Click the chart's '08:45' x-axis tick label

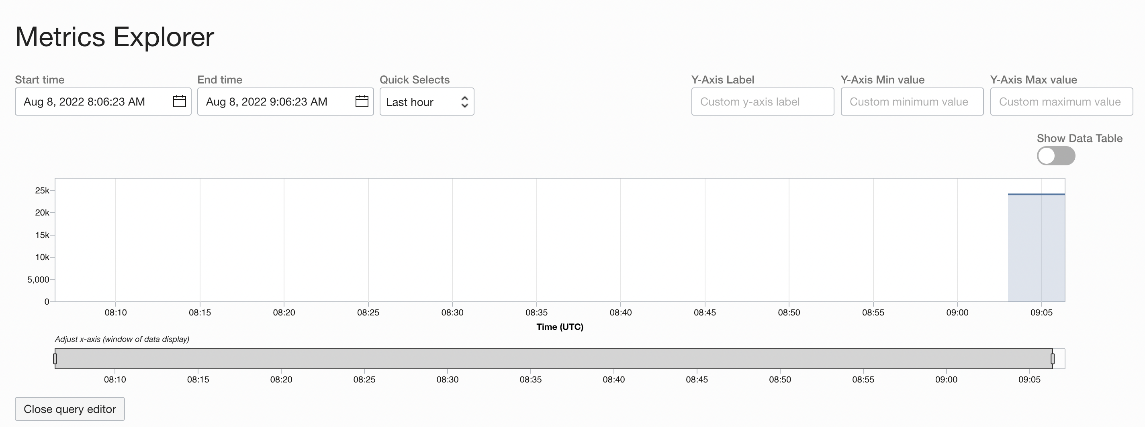point(705,313)
